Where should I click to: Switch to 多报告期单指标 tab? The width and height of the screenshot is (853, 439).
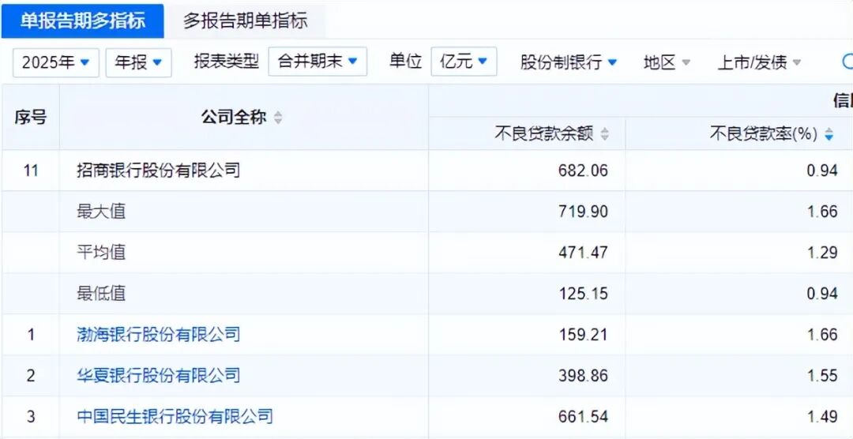245,21
